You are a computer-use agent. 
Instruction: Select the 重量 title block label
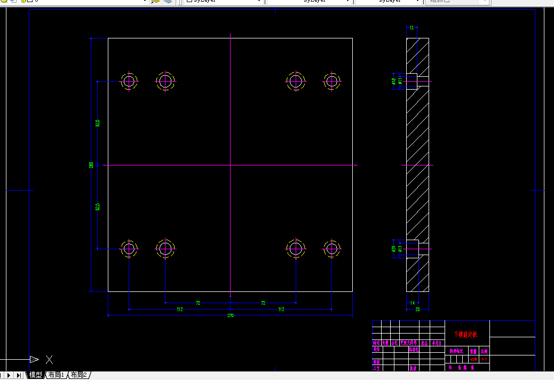point(473,351)
